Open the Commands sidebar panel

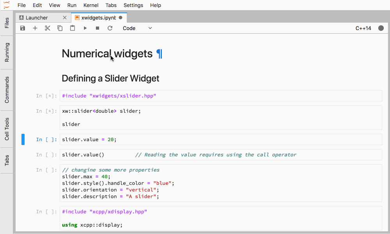point(7,90)
